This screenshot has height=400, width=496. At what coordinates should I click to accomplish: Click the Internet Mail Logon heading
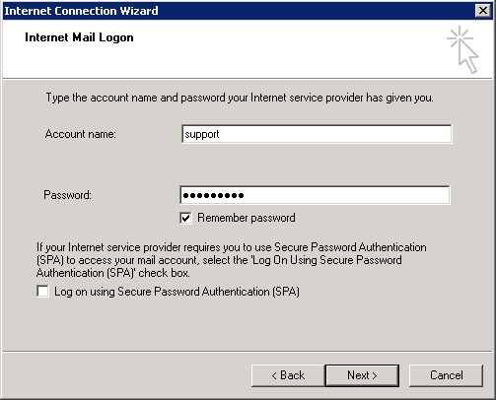79,37
